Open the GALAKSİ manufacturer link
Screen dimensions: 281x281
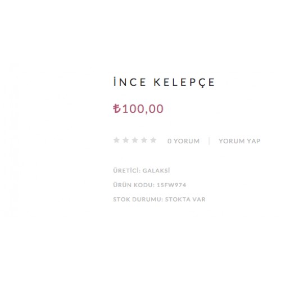(x=156, y=170)
